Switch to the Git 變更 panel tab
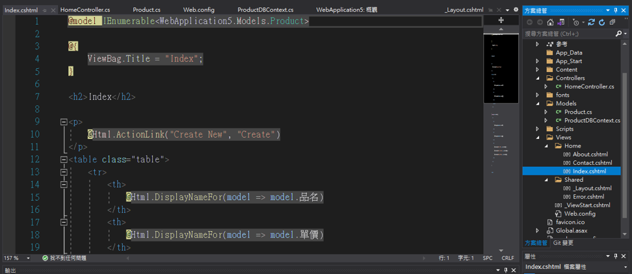This screenshot has height=274, width=632. click(563, 243)
